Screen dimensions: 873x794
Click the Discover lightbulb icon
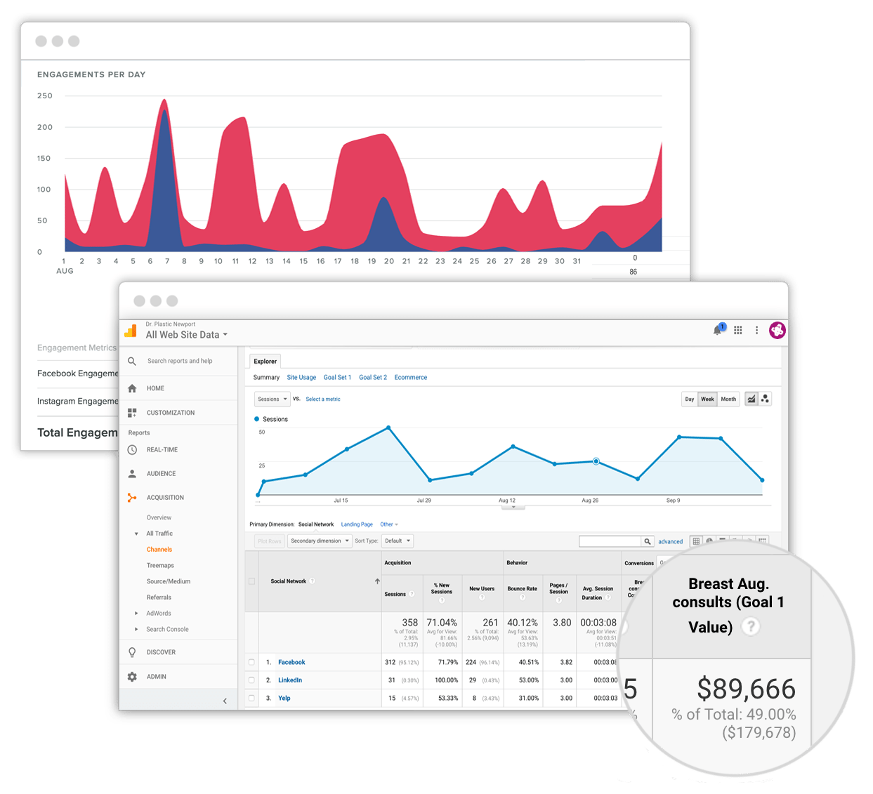tap(132, 652)
